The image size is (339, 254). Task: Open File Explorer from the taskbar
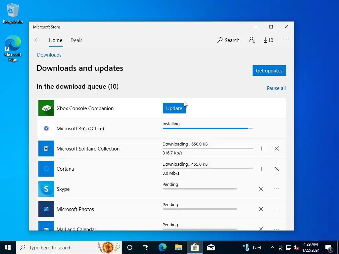(178, 247)
